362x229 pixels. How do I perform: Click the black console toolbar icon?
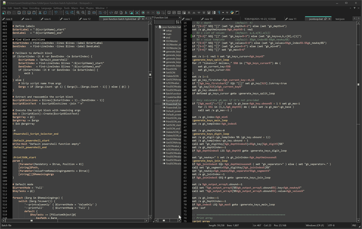(x=237, y=12)
